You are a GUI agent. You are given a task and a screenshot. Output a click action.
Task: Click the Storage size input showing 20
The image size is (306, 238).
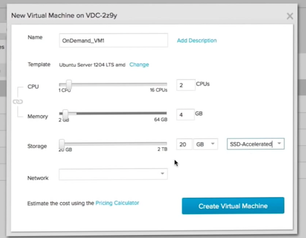[184, 144]
